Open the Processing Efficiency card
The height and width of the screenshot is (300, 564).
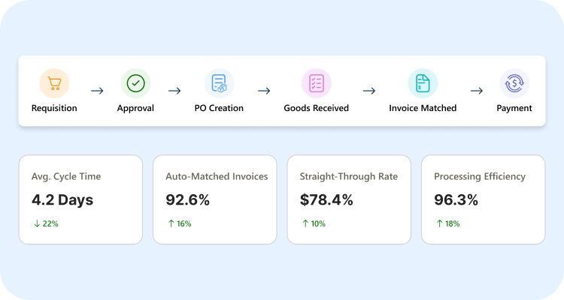coord(483,199)
